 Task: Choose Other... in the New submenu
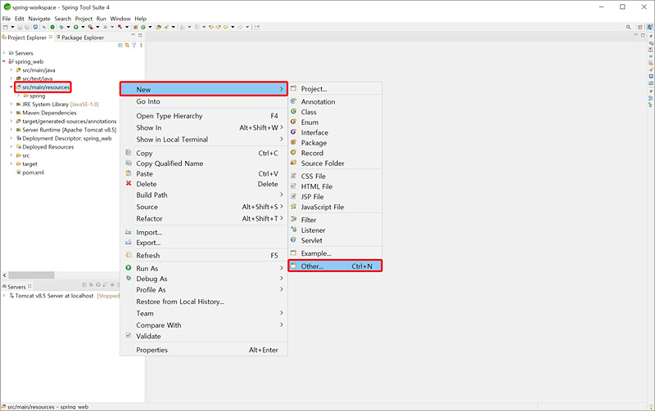pyautogui.click(x=335, y=266)
